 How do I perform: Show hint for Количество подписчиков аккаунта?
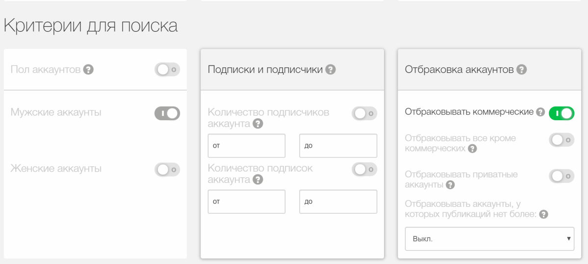point(256,125)
